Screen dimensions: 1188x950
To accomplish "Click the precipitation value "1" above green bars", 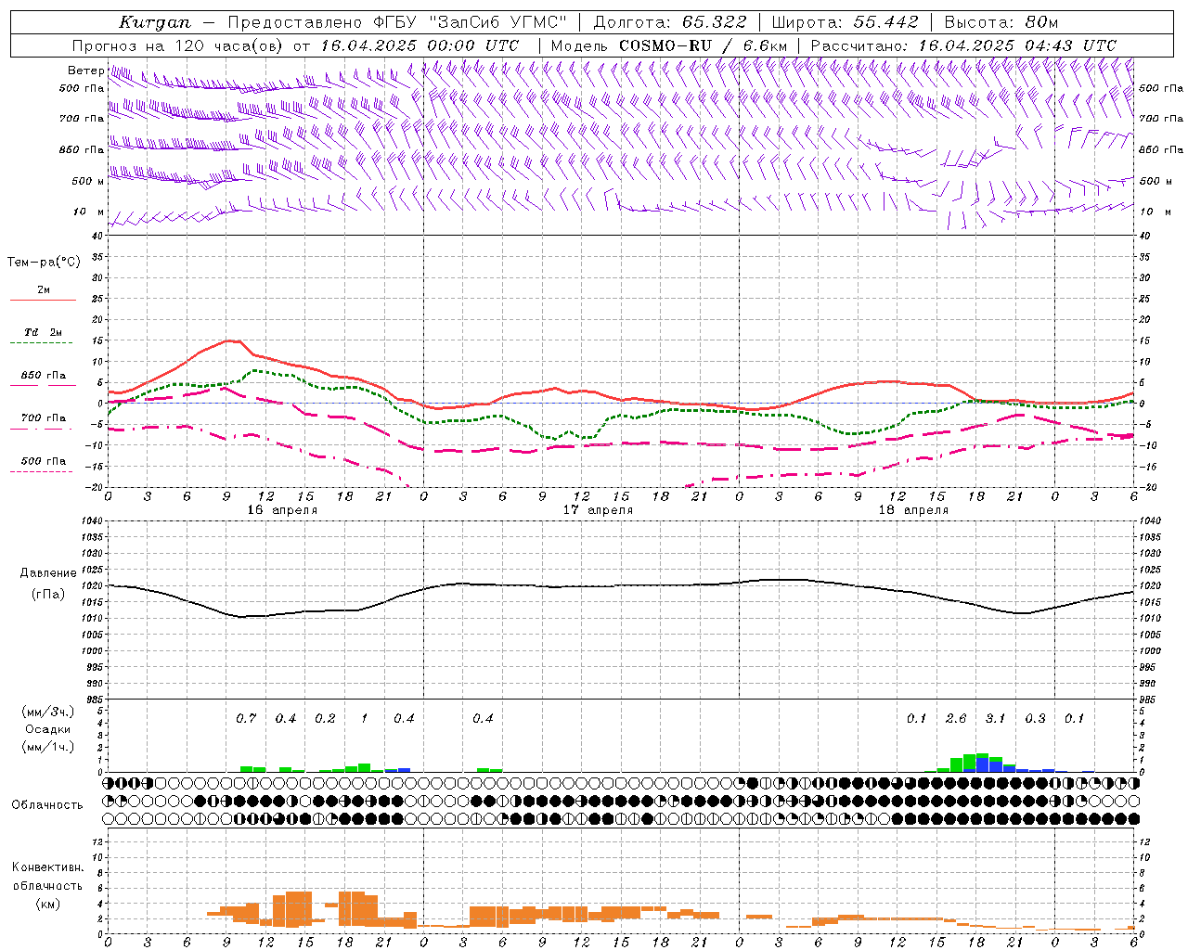I will [x=364, y=718].
